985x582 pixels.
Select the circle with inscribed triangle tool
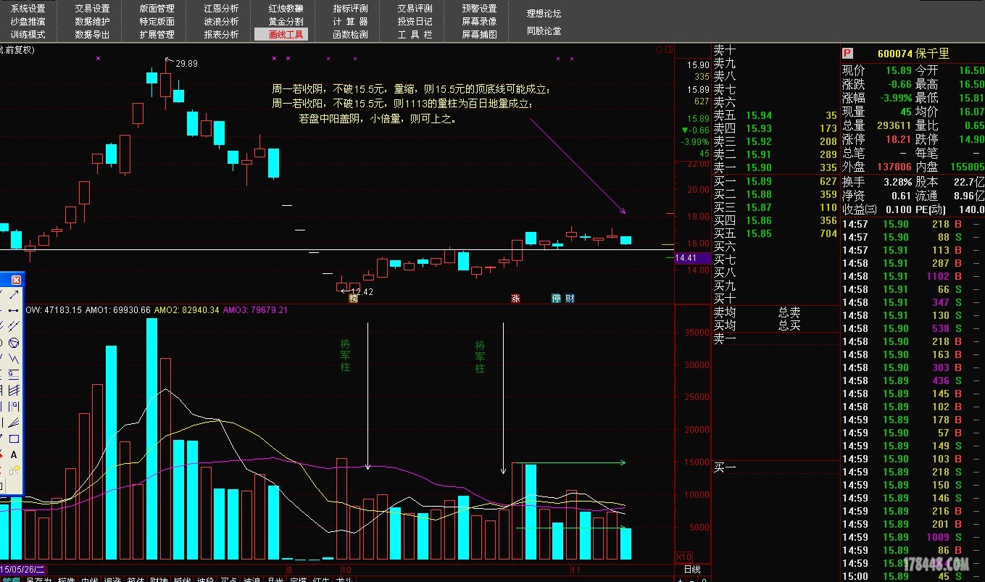coord(14,342)
